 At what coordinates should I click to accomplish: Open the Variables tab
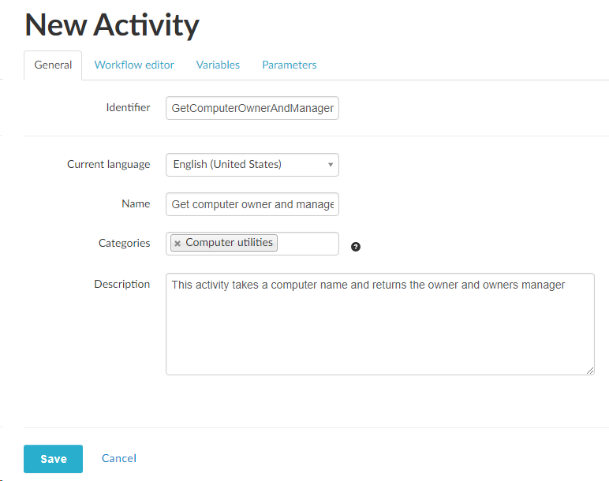click(x=218, y=65)
